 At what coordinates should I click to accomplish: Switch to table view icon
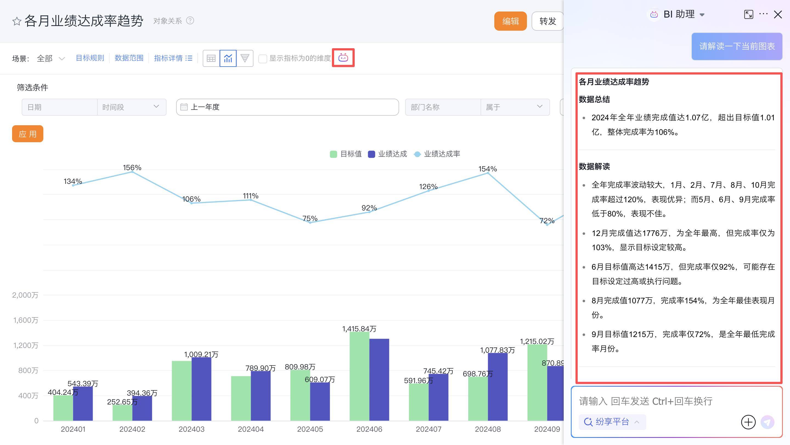(211, 58)
